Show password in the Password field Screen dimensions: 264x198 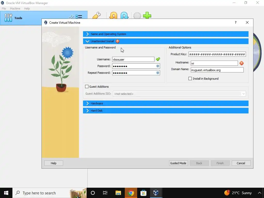tap(158, 66)
